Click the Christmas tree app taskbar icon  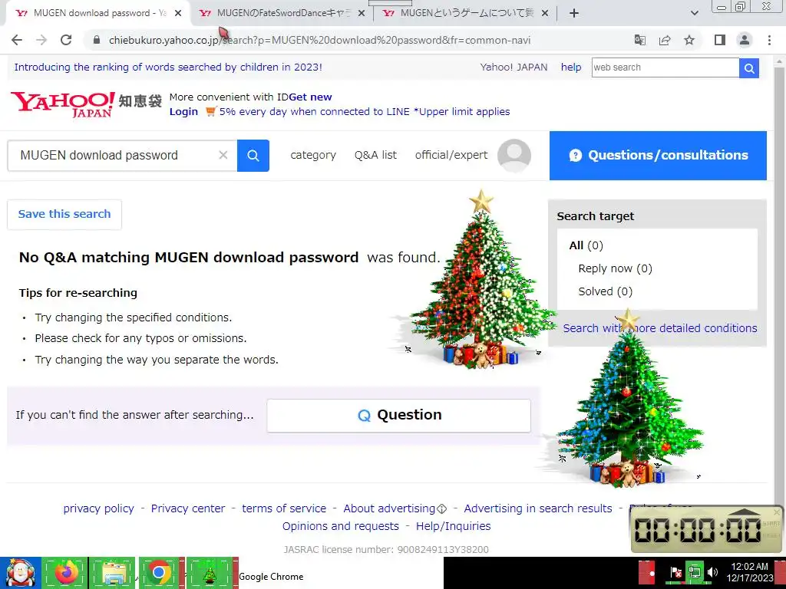(x=210, y=573)
